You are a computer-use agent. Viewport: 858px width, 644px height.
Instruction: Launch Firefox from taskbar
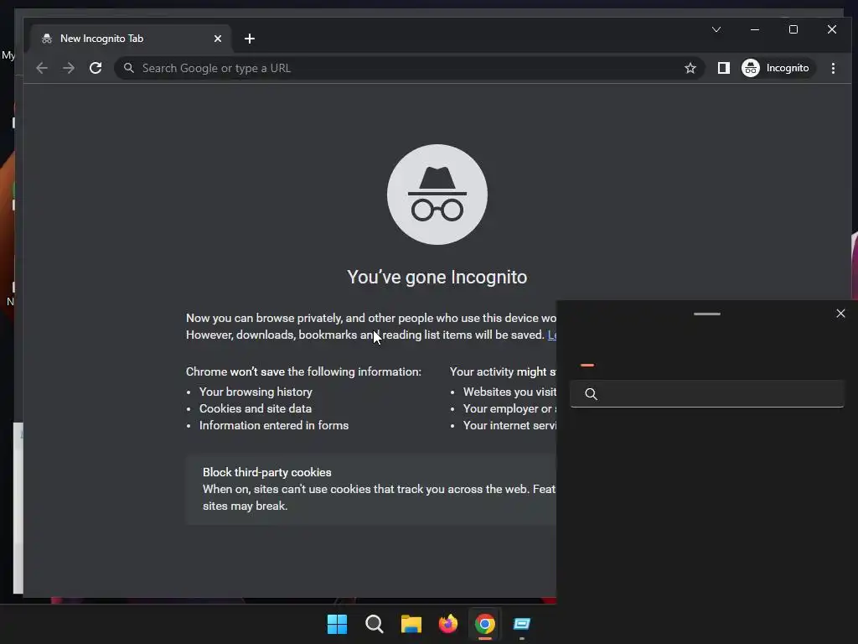point(448,624)
